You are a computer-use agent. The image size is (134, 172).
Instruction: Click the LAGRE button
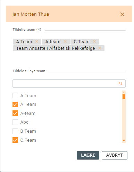pyautogui.click(x=88, y=155)
